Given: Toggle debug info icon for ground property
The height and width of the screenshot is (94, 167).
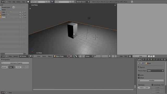Looking at the screenshot, I should pyautogui.click(x=24, y=67).
